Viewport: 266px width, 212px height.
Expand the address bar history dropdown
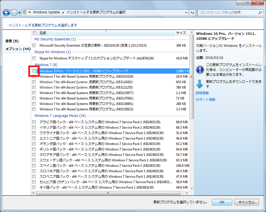(x=186, y=12)
